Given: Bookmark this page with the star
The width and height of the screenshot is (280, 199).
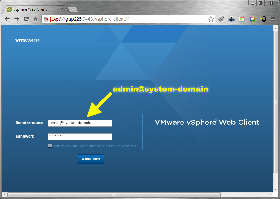Looking at the screenshot, I should pyautogui.click(x=211, y=19).
